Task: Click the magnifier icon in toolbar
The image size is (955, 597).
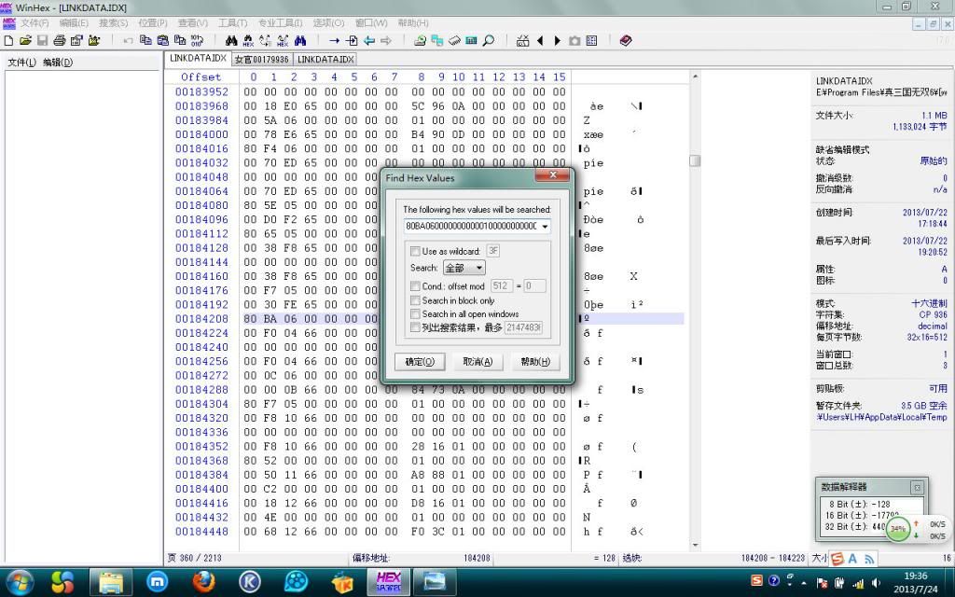Action: point(488,41)
